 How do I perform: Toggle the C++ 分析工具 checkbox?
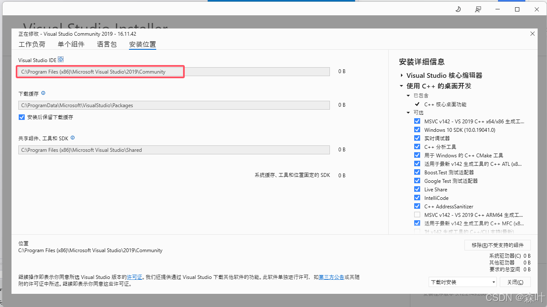click(417, 147)
